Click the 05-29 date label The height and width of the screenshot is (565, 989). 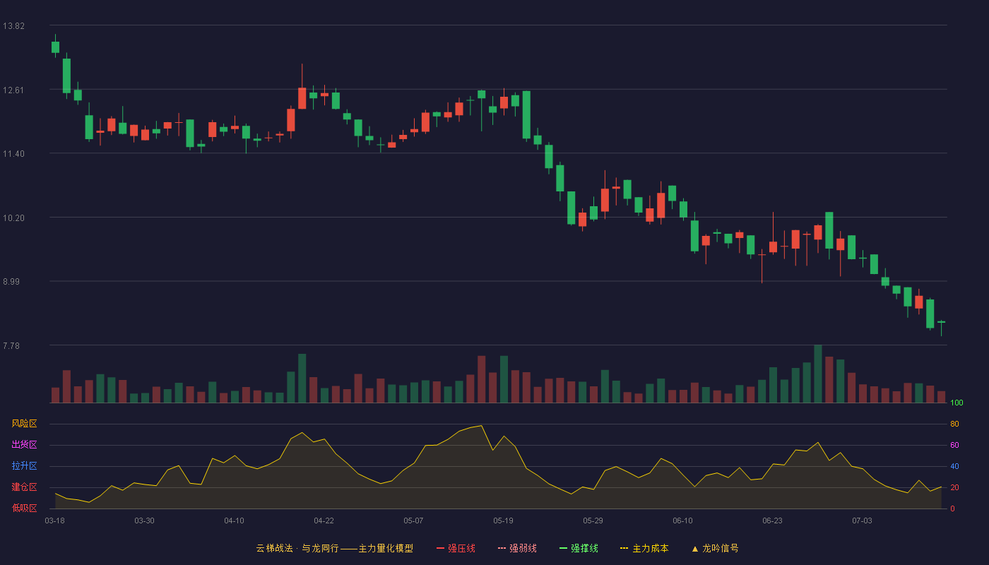(x=593, y=521)
